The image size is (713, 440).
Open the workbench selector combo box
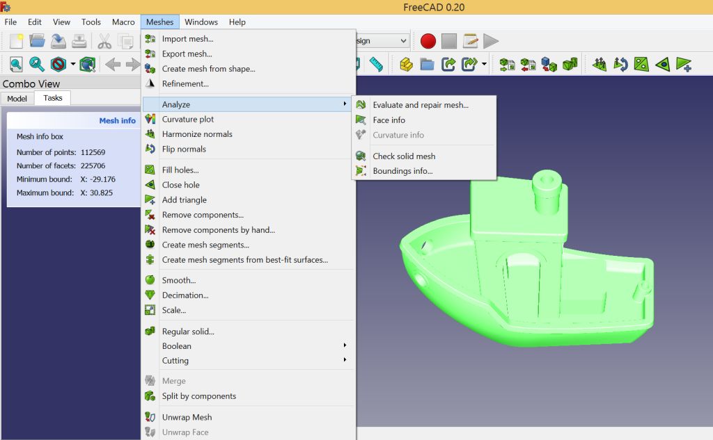(382, 41)
